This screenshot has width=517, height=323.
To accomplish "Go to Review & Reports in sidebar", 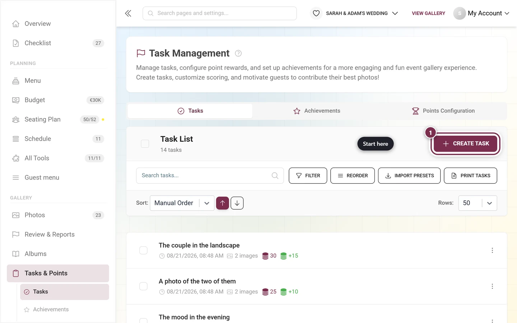I will coord(58,235).
